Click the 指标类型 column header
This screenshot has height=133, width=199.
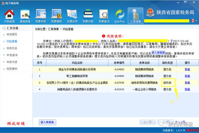click(x=167, y=63)
